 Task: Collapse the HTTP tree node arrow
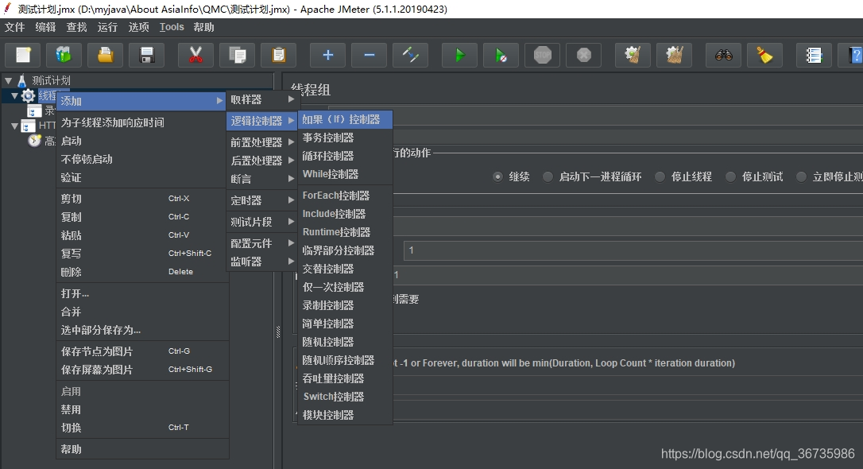point(15,126)
